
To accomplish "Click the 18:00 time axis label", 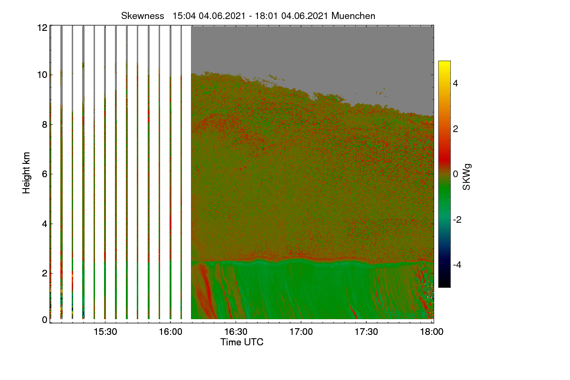I will [x=432, y=332].
